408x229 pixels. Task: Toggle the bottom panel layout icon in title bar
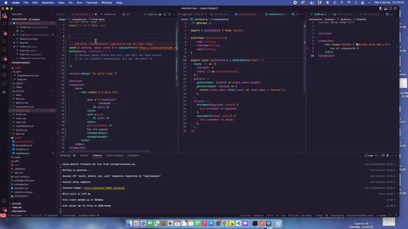click(x=386, y=8)
